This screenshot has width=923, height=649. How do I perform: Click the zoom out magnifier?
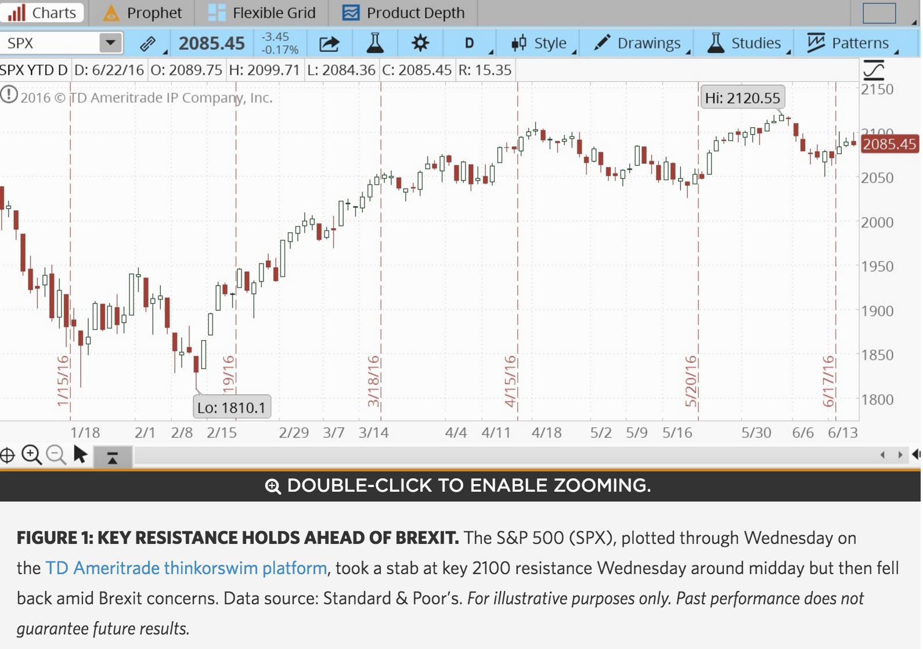(56, 455)
